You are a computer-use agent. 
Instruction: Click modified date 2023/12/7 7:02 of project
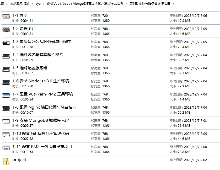[195, 160]
